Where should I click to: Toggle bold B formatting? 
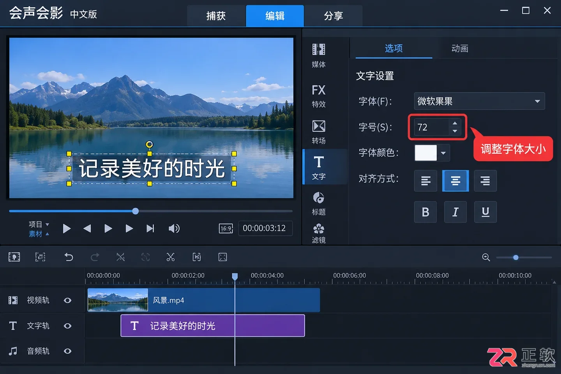coord(425,212)
